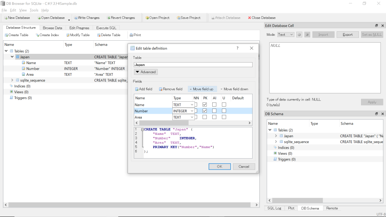This screenshot has width=386, height=217.
Task: Click Add field in dialog
Action: coord(144,89)
